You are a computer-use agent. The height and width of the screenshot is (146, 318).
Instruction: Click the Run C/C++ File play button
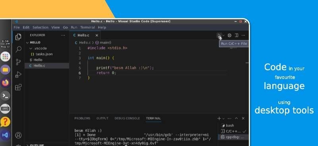[219, 35]
